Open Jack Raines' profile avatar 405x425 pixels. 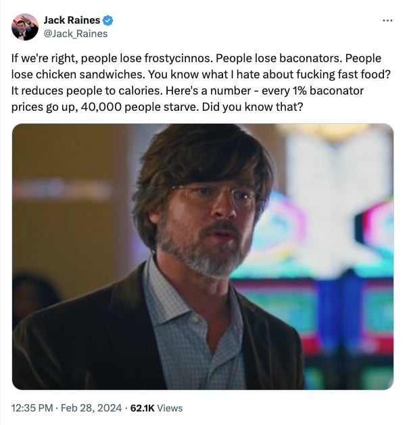tap(25, 27)
